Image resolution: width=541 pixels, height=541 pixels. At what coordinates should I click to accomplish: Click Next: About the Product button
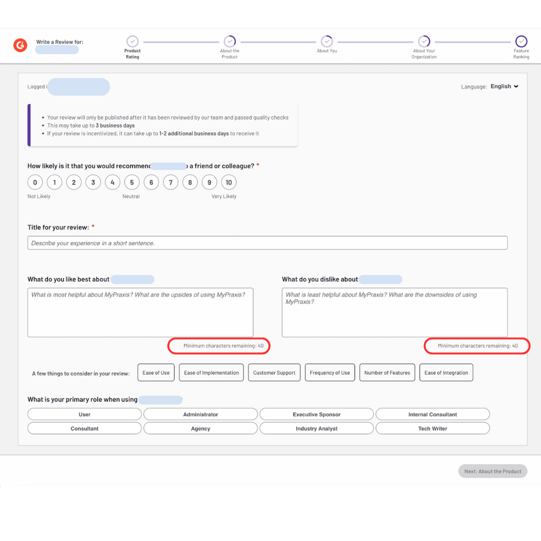[x=492, y=471]
